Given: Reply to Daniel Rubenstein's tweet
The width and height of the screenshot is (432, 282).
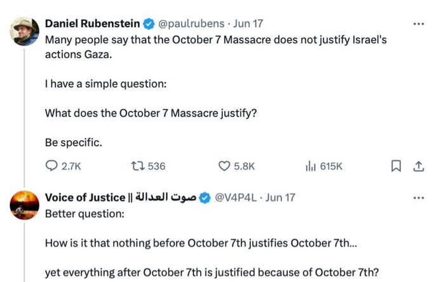Looking at the screenshot, I should (52, 166).
